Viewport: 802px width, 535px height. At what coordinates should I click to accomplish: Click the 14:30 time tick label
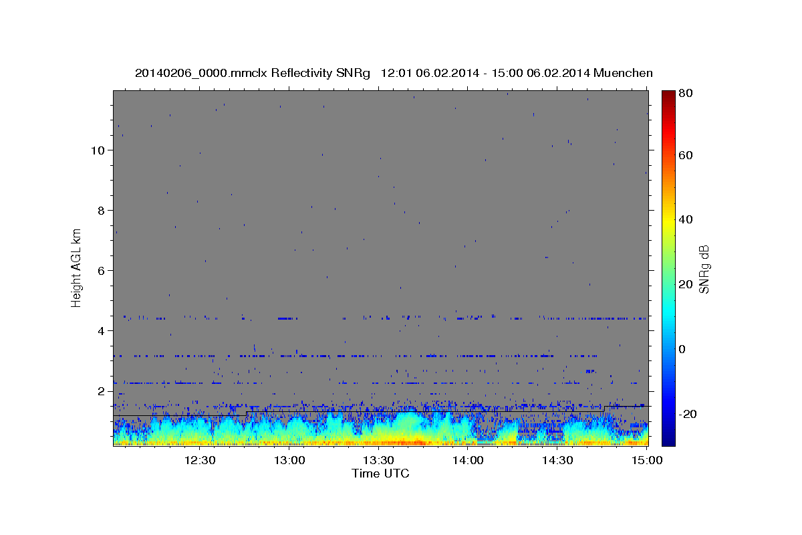[x=557, y=460]
